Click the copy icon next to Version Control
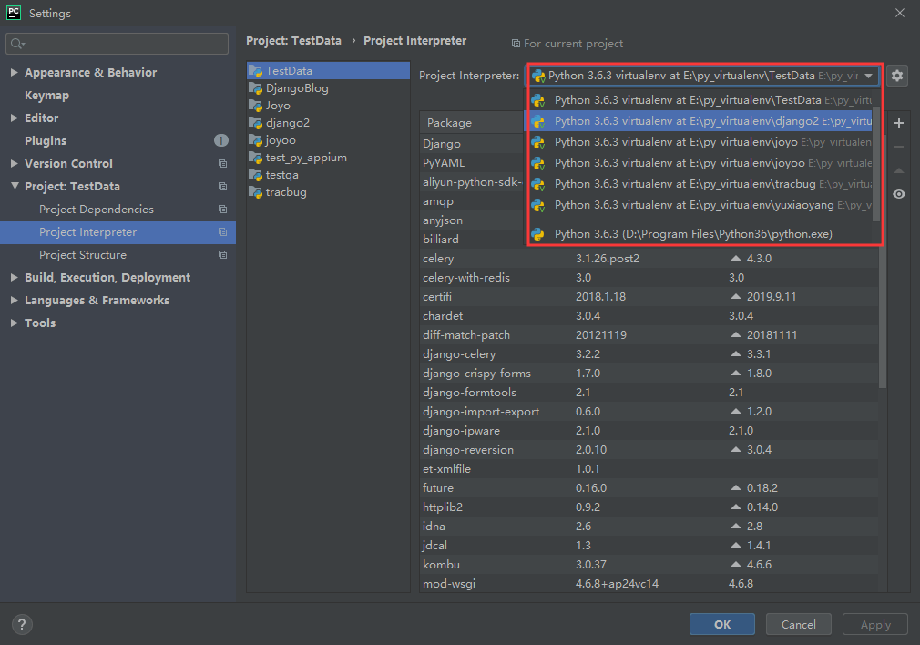 222,164
